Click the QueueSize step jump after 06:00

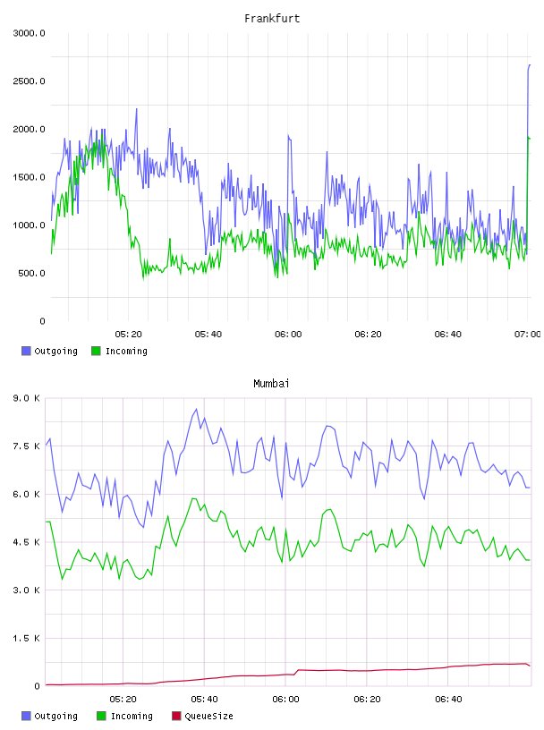[297, 672]
